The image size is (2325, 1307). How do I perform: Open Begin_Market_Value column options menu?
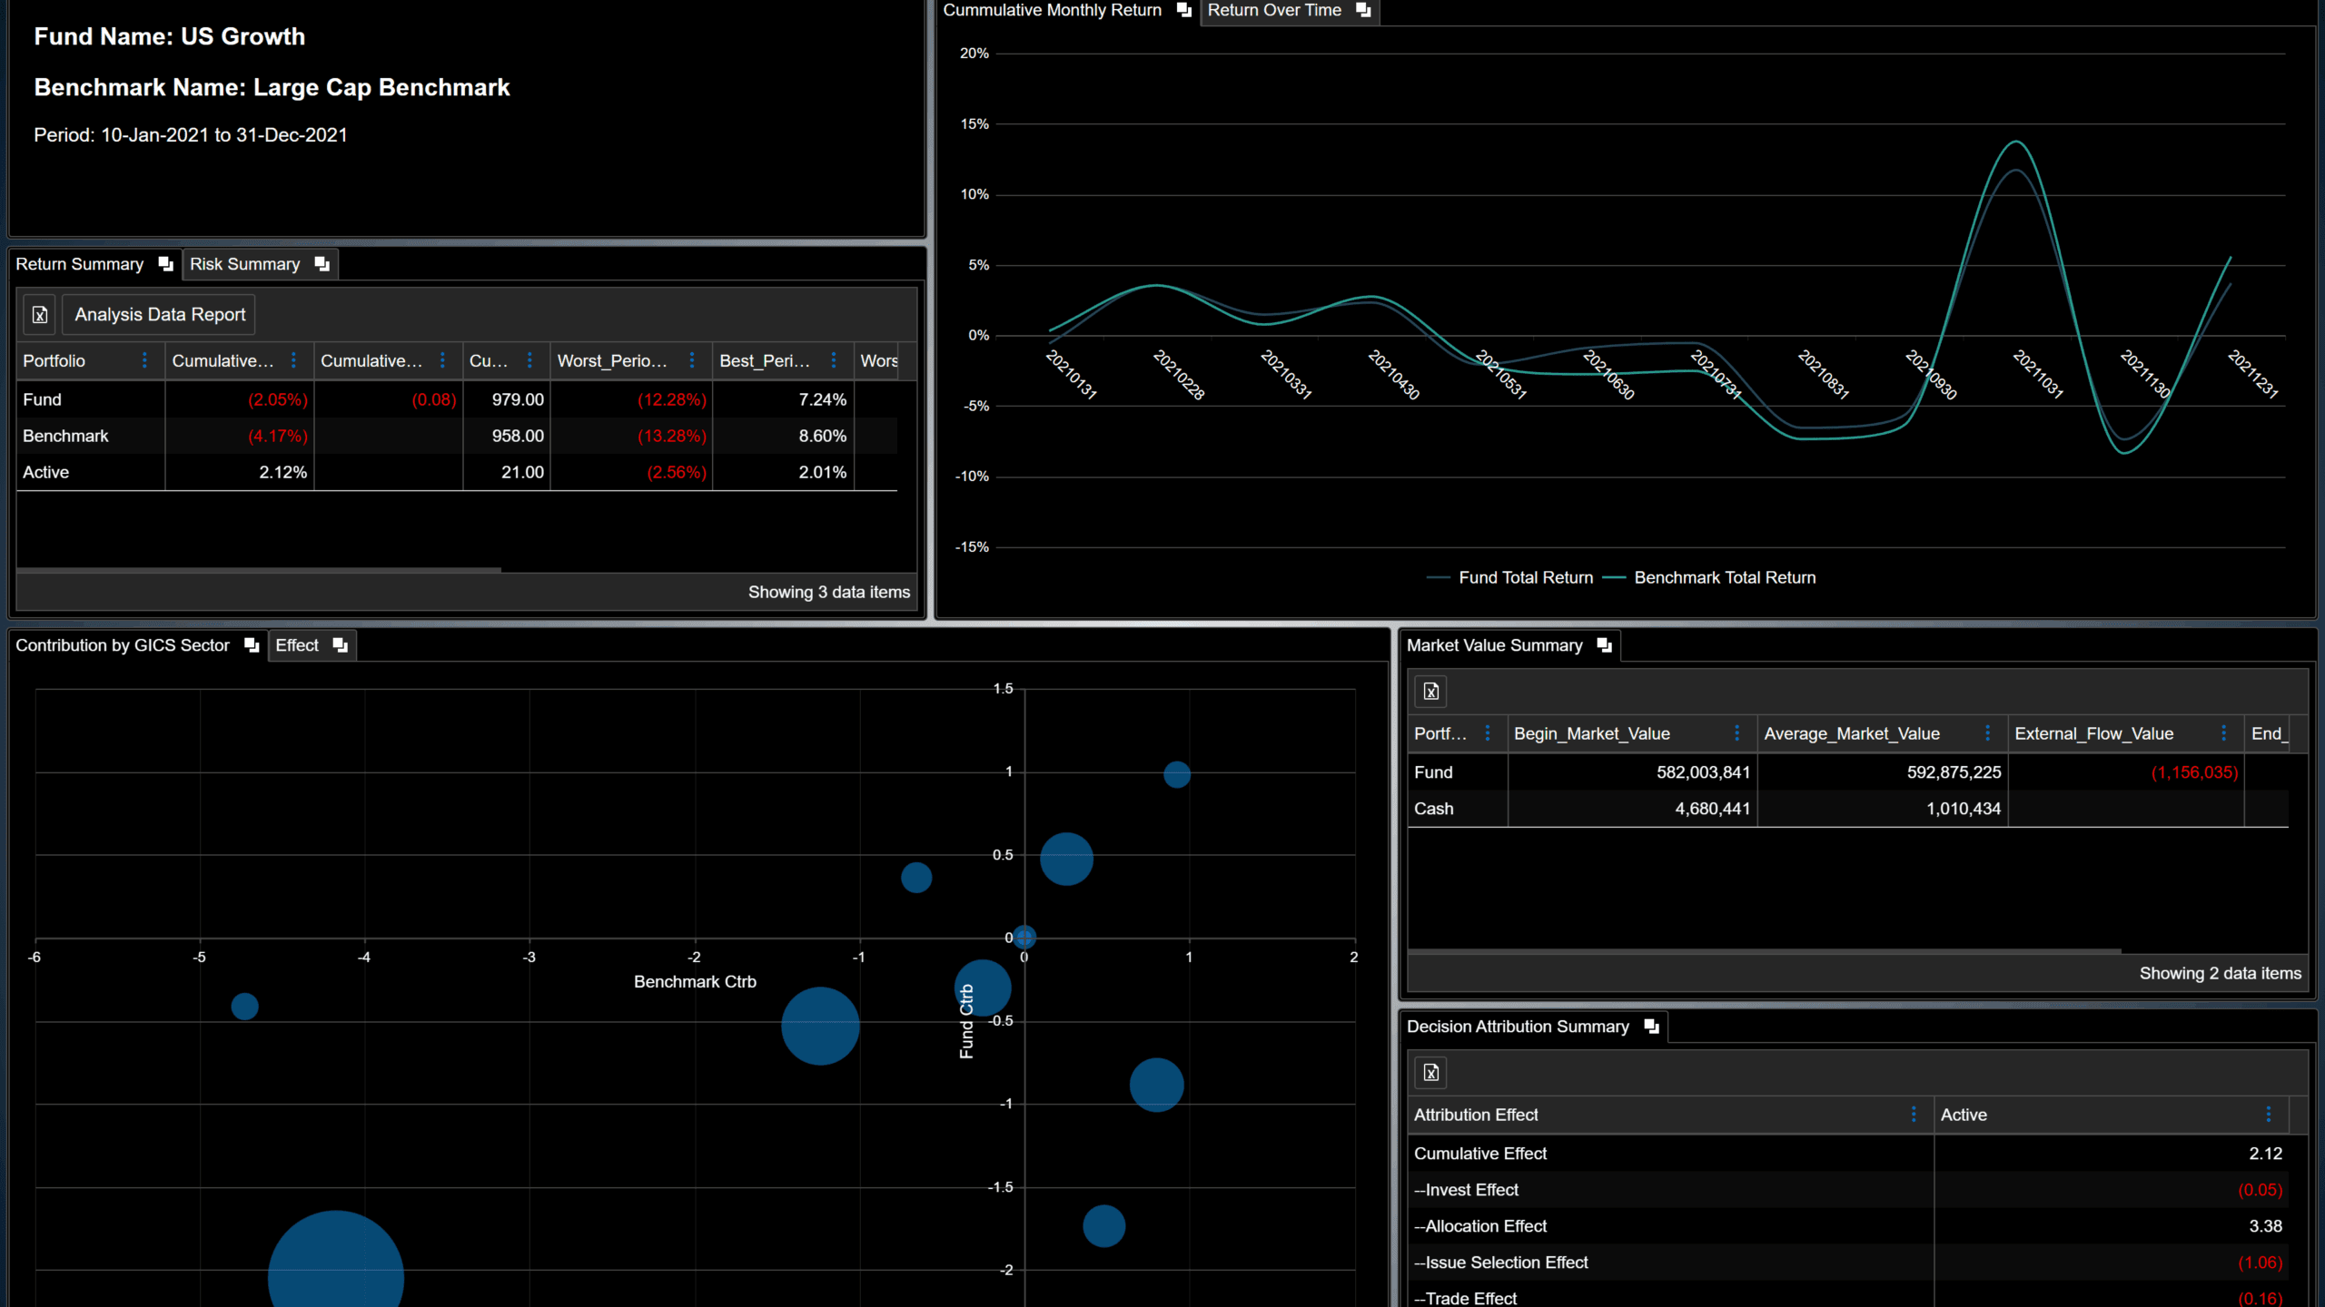pos(1737,732)
